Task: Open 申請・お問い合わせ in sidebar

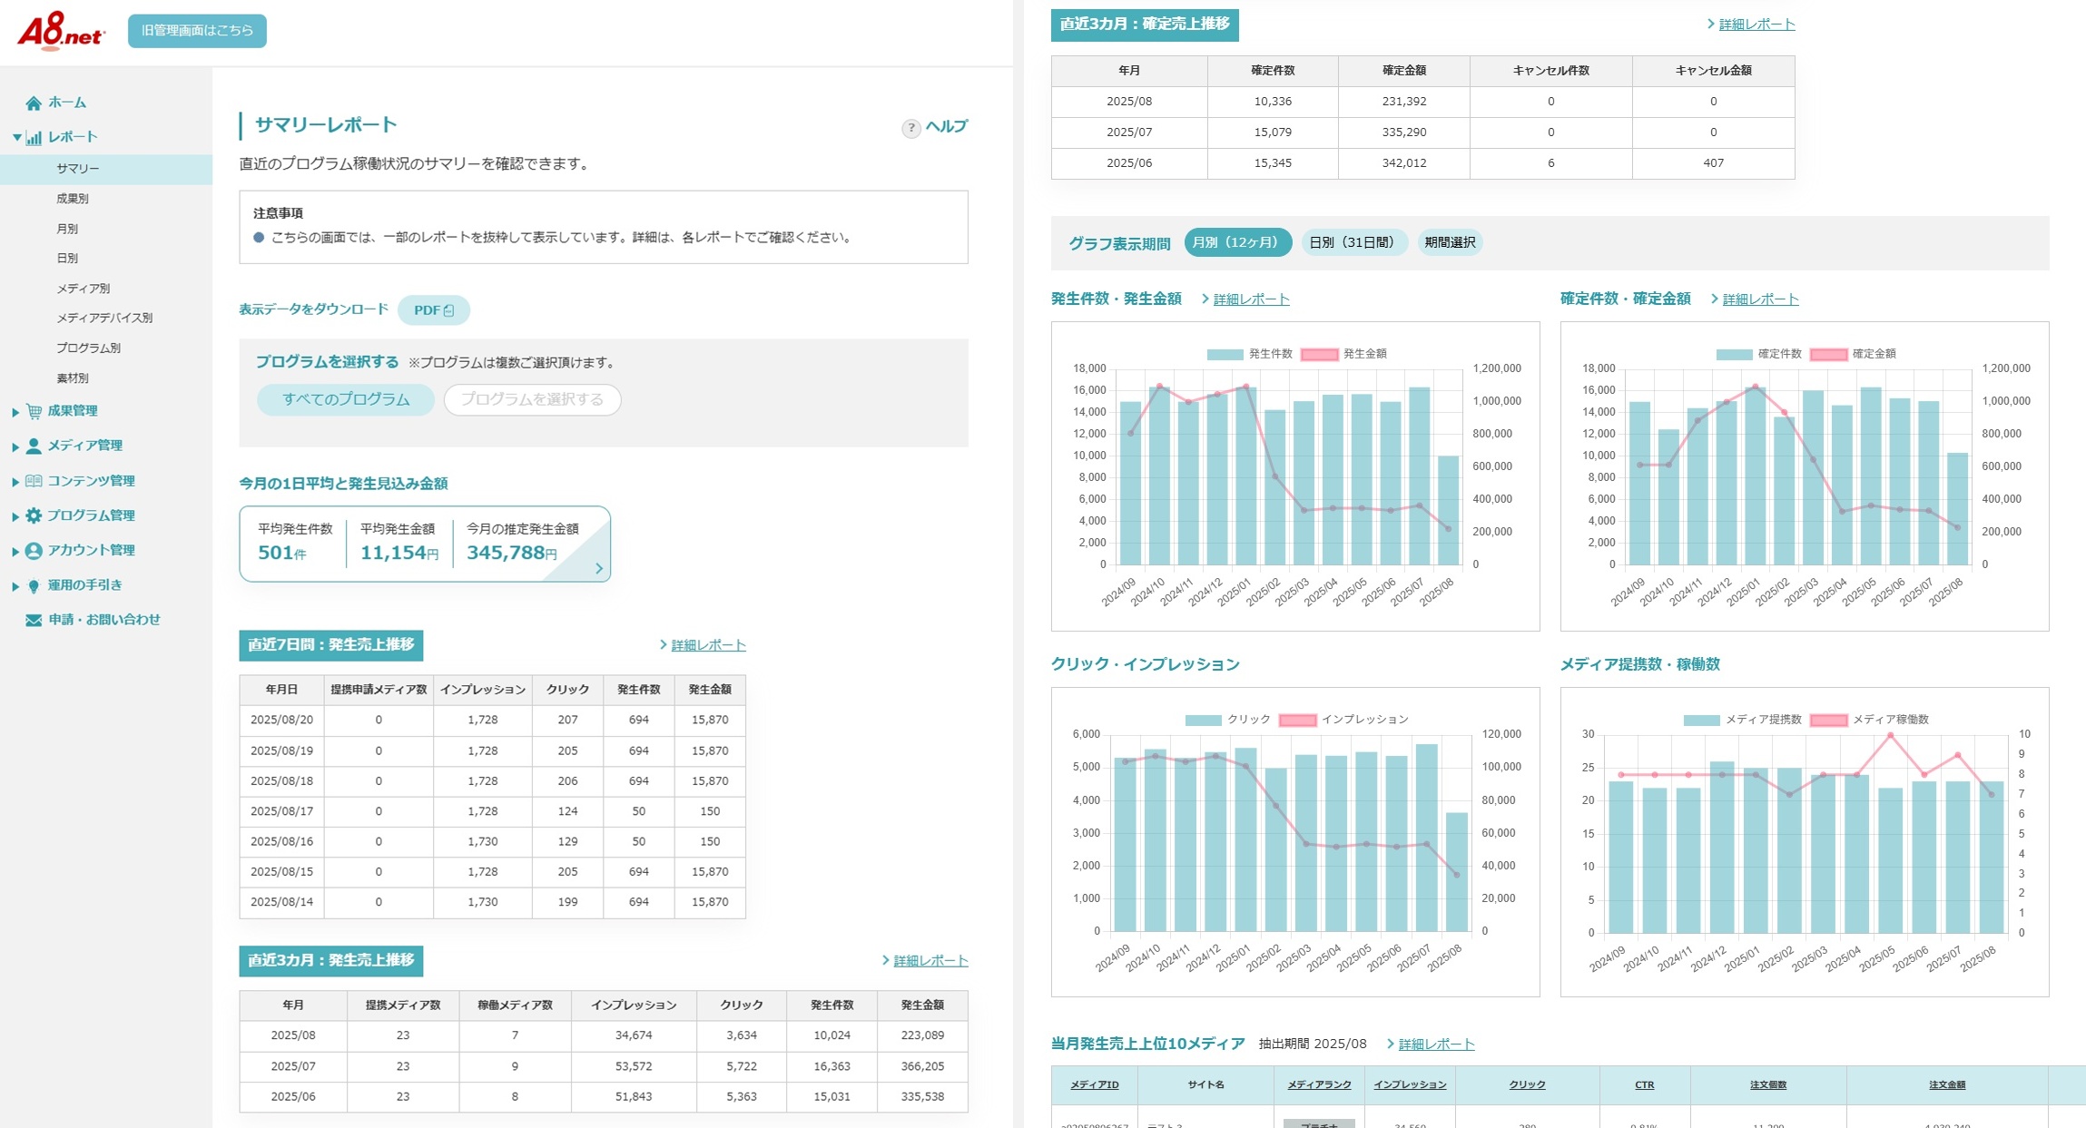Action: (x=103, y=620)
